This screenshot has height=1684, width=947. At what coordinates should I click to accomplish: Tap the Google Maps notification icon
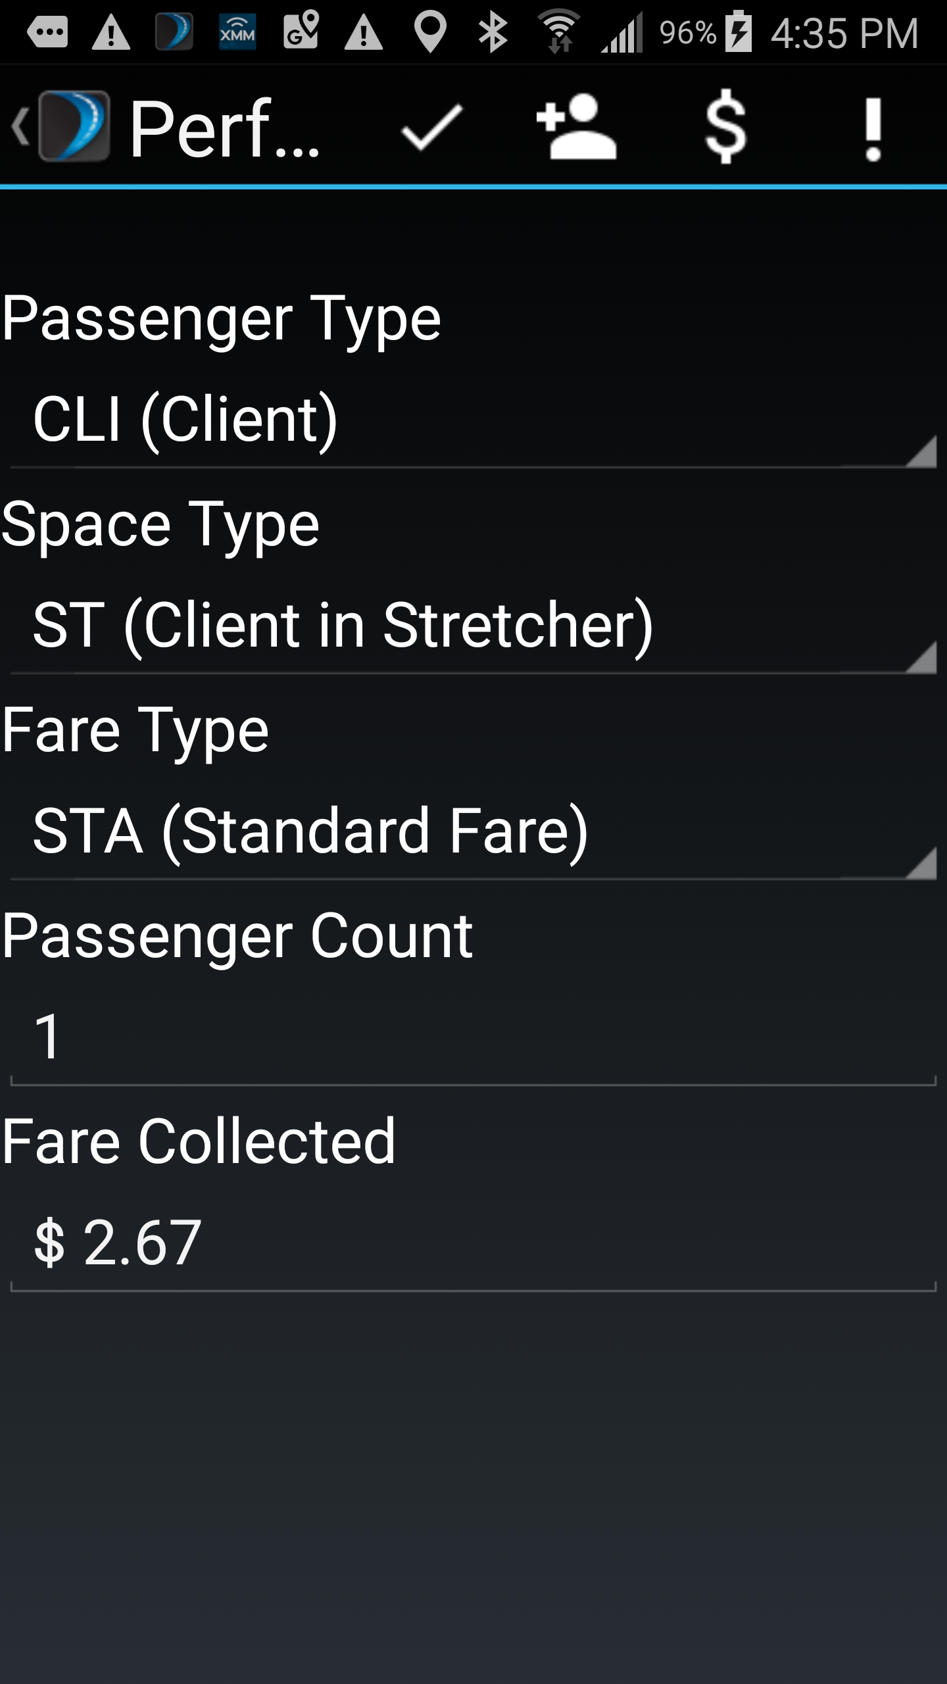coord(301,32)
